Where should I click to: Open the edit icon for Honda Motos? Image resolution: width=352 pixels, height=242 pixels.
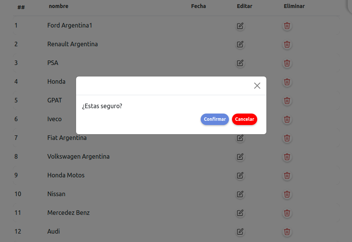tap(240, 175)
